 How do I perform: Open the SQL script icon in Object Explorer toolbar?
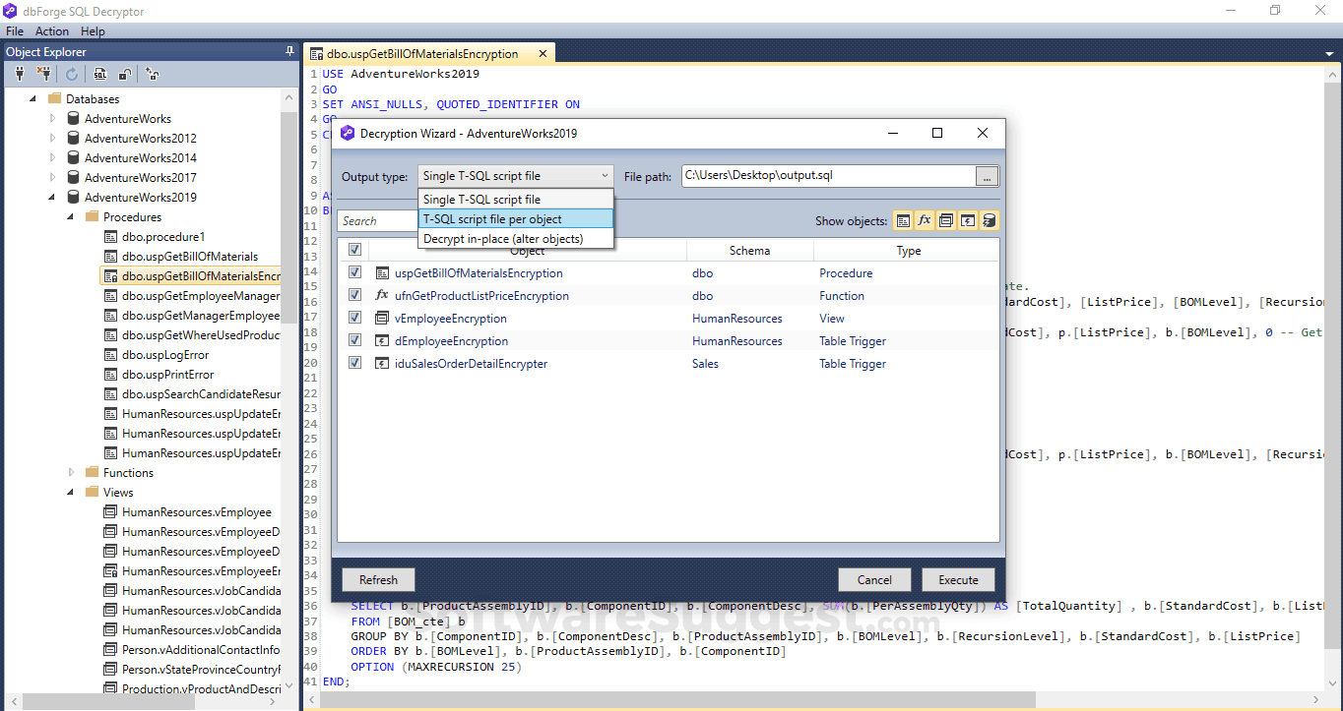[98, 73]
